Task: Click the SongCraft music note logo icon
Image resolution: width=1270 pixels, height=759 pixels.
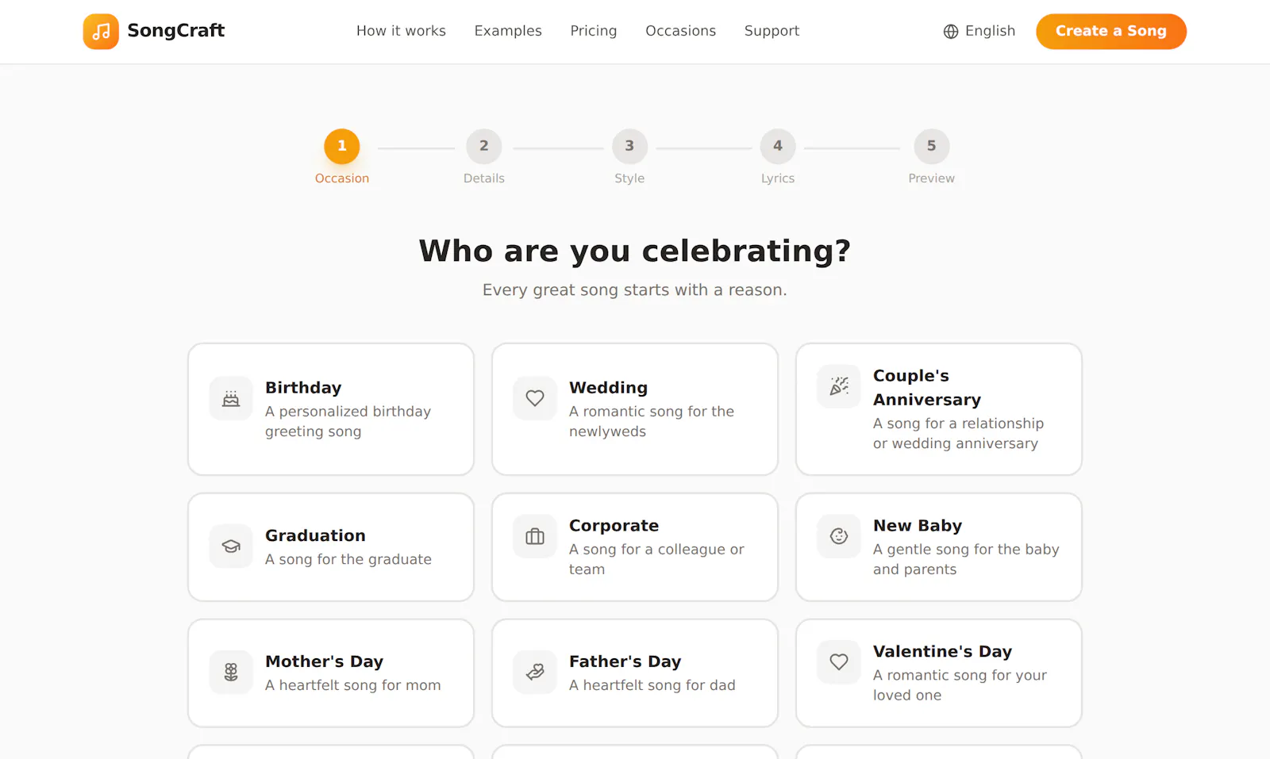Action: click(101, 32)
